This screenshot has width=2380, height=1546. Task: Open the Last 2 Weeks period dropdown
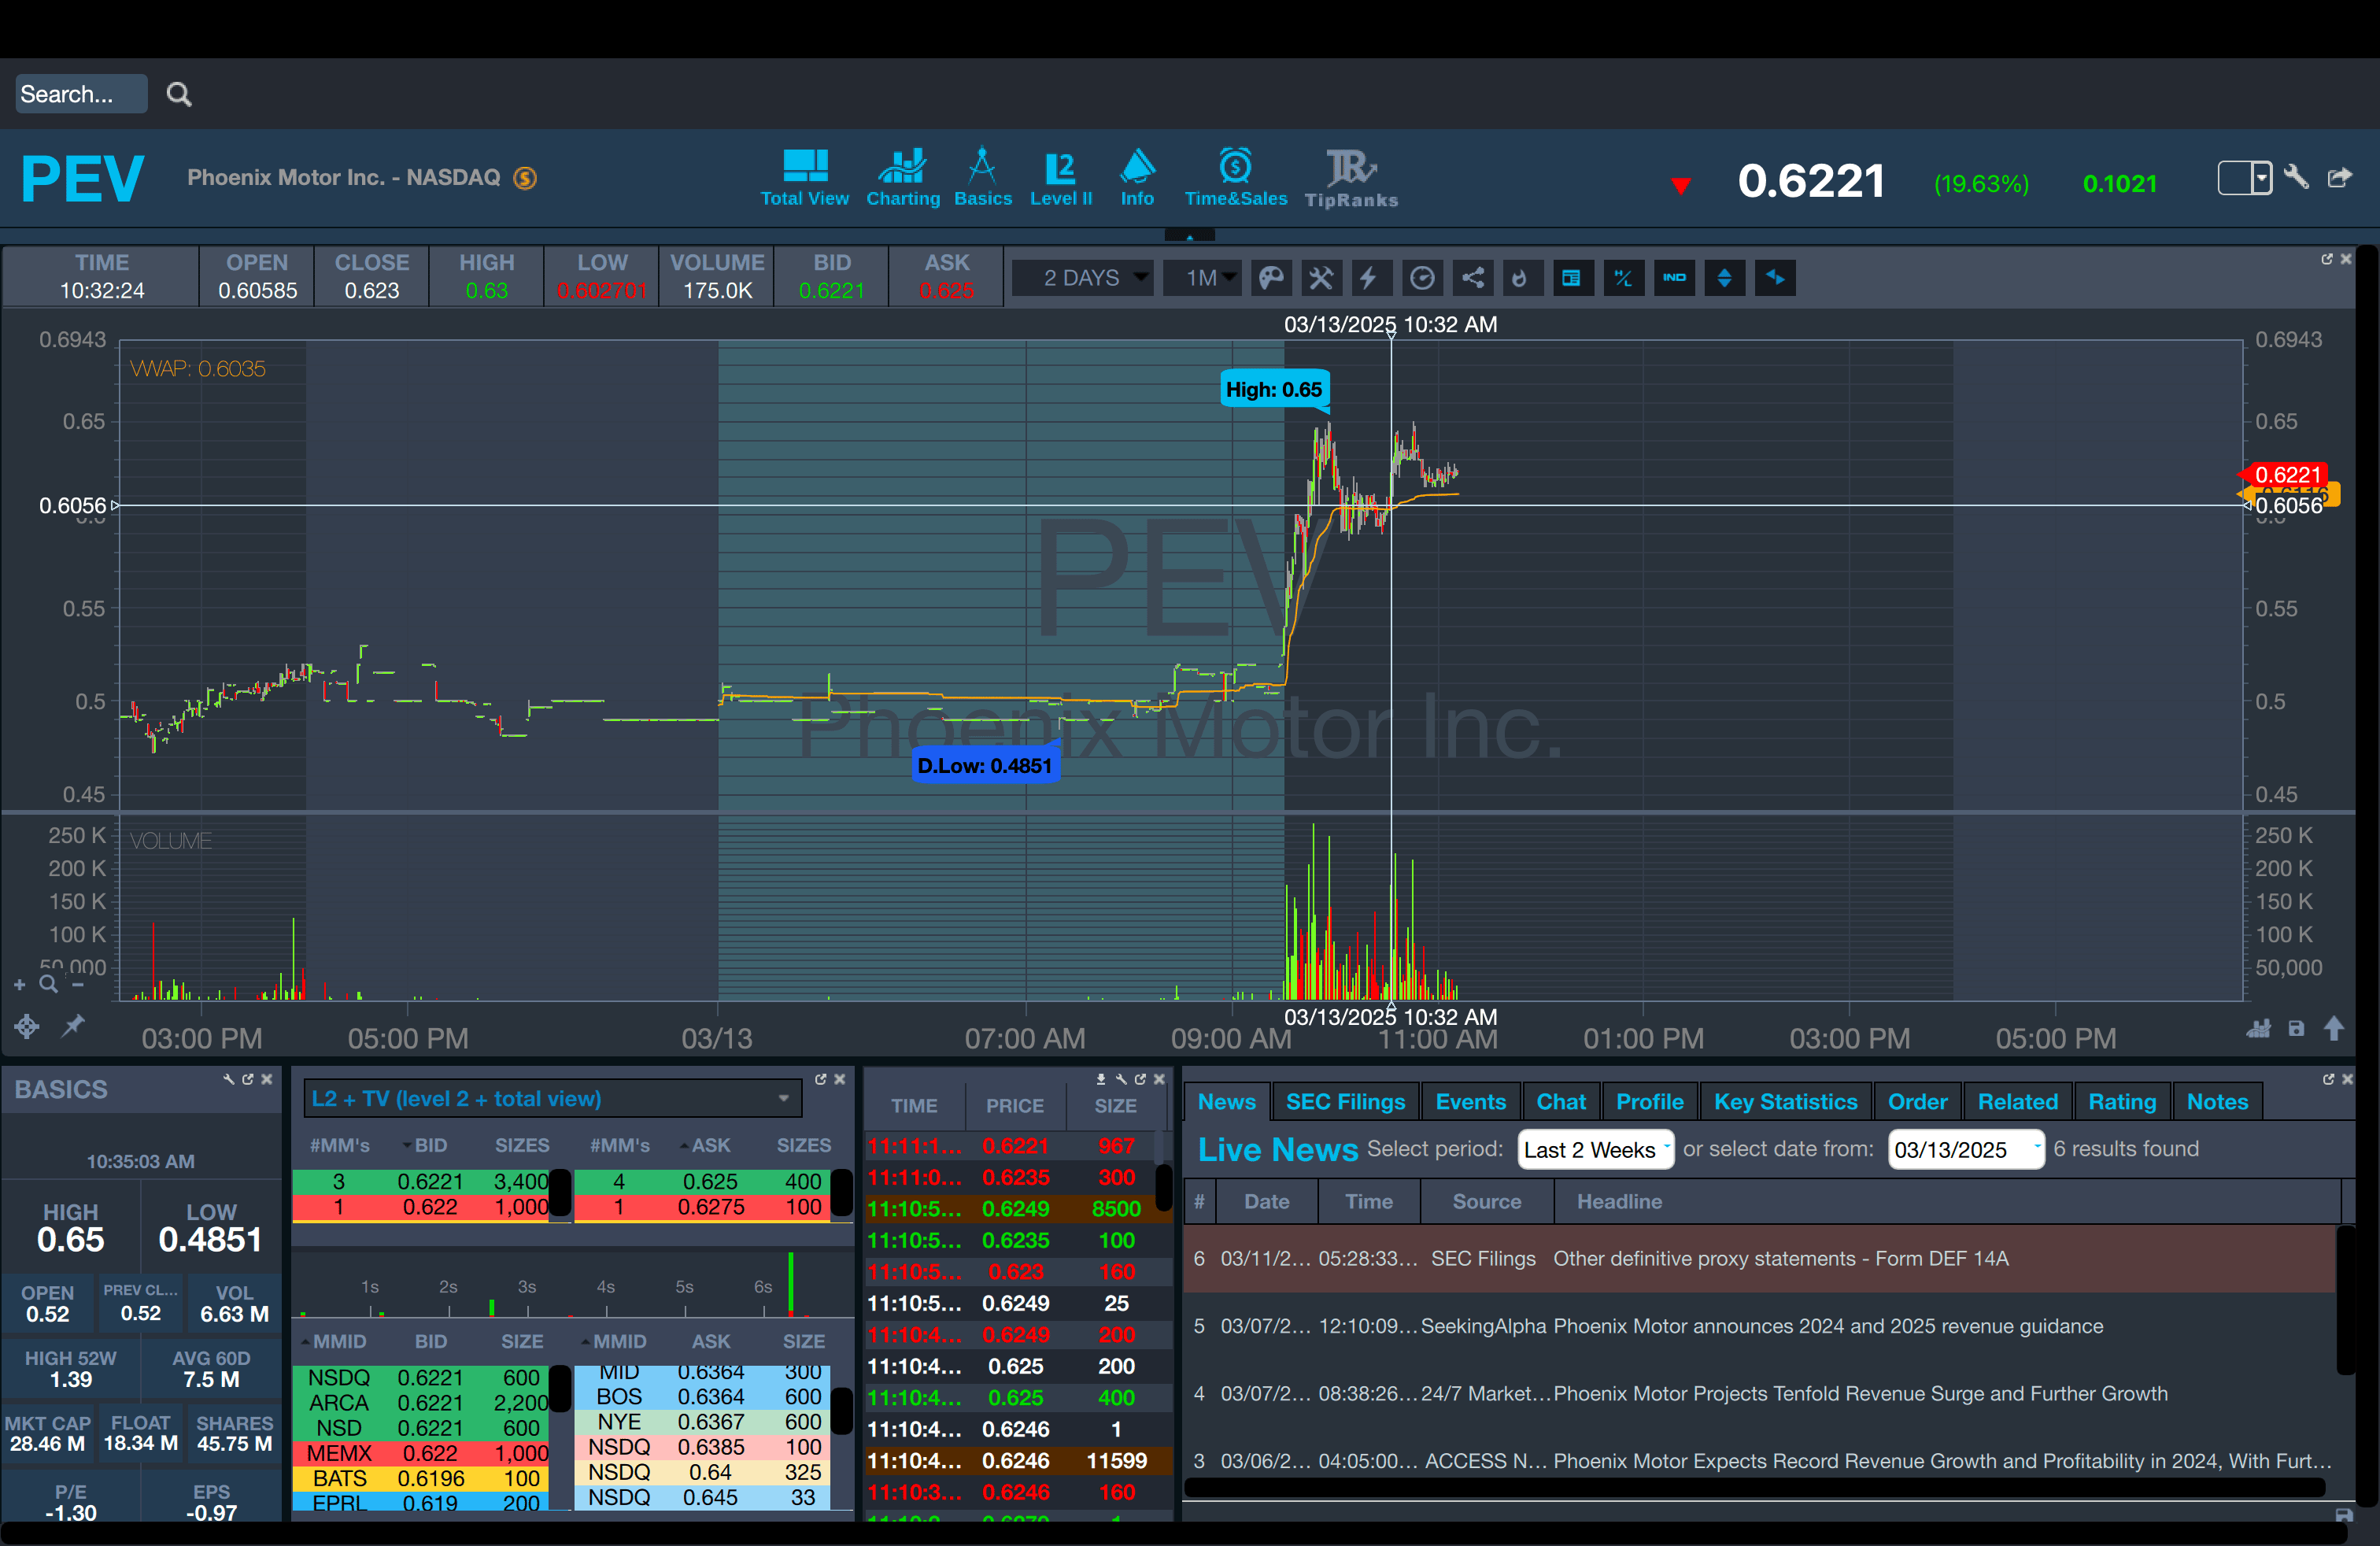[1595, 1149]
